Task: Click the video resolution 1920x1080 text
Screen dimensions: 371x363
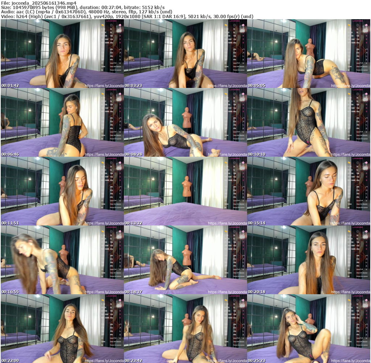Action: 129,17
